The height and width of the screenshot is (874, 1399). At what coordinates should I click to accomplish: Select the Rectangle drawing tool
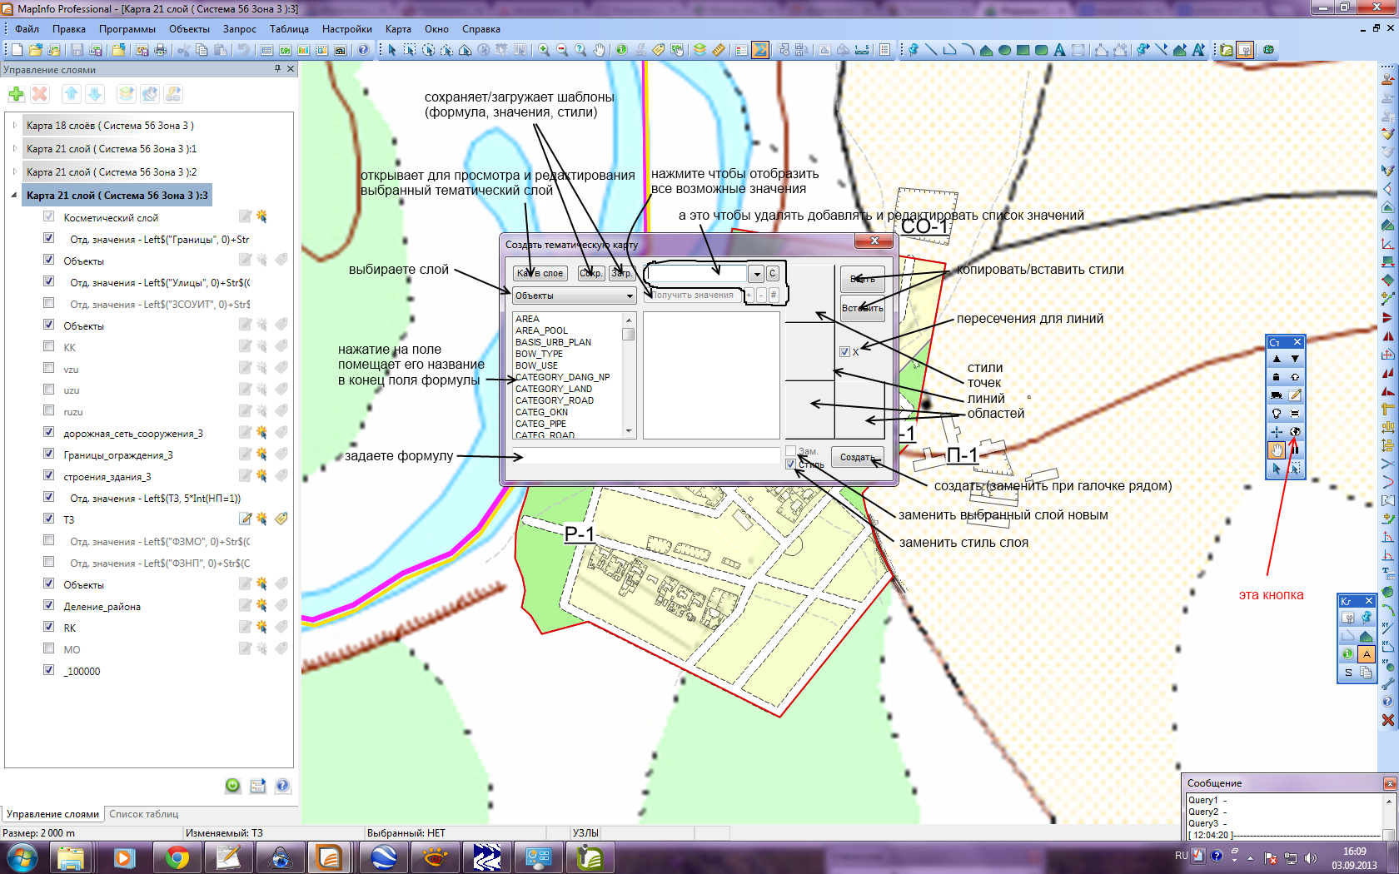tap(1023, 50)
